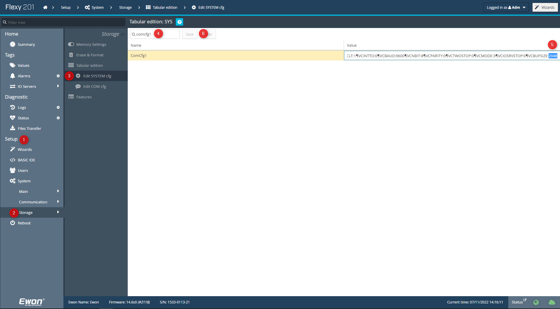The height and width of the screenshot is (309, 560).
Task: Select Communication in Setup tree
Action: click(x=33, y=202)
